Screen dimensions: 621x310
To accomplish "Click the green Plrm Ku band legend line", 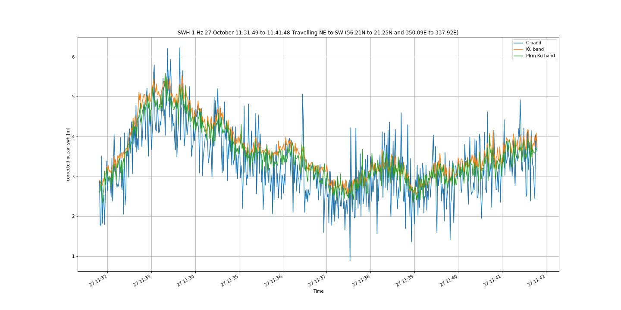I will tap(518, 56).
